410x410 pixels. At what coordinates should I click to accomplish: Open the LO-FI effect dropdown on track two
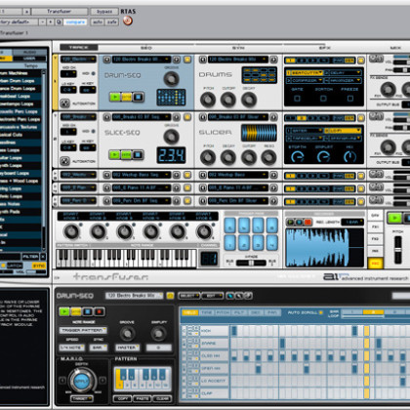pos(344,131)
